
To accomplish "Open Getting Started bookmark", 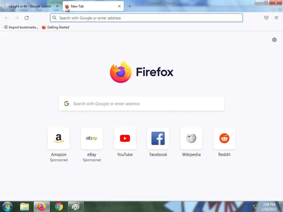I will (x=55, y=27).
